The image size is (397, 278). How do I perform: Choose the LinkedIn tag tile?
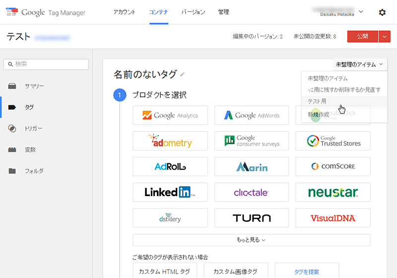click(170, 192)
